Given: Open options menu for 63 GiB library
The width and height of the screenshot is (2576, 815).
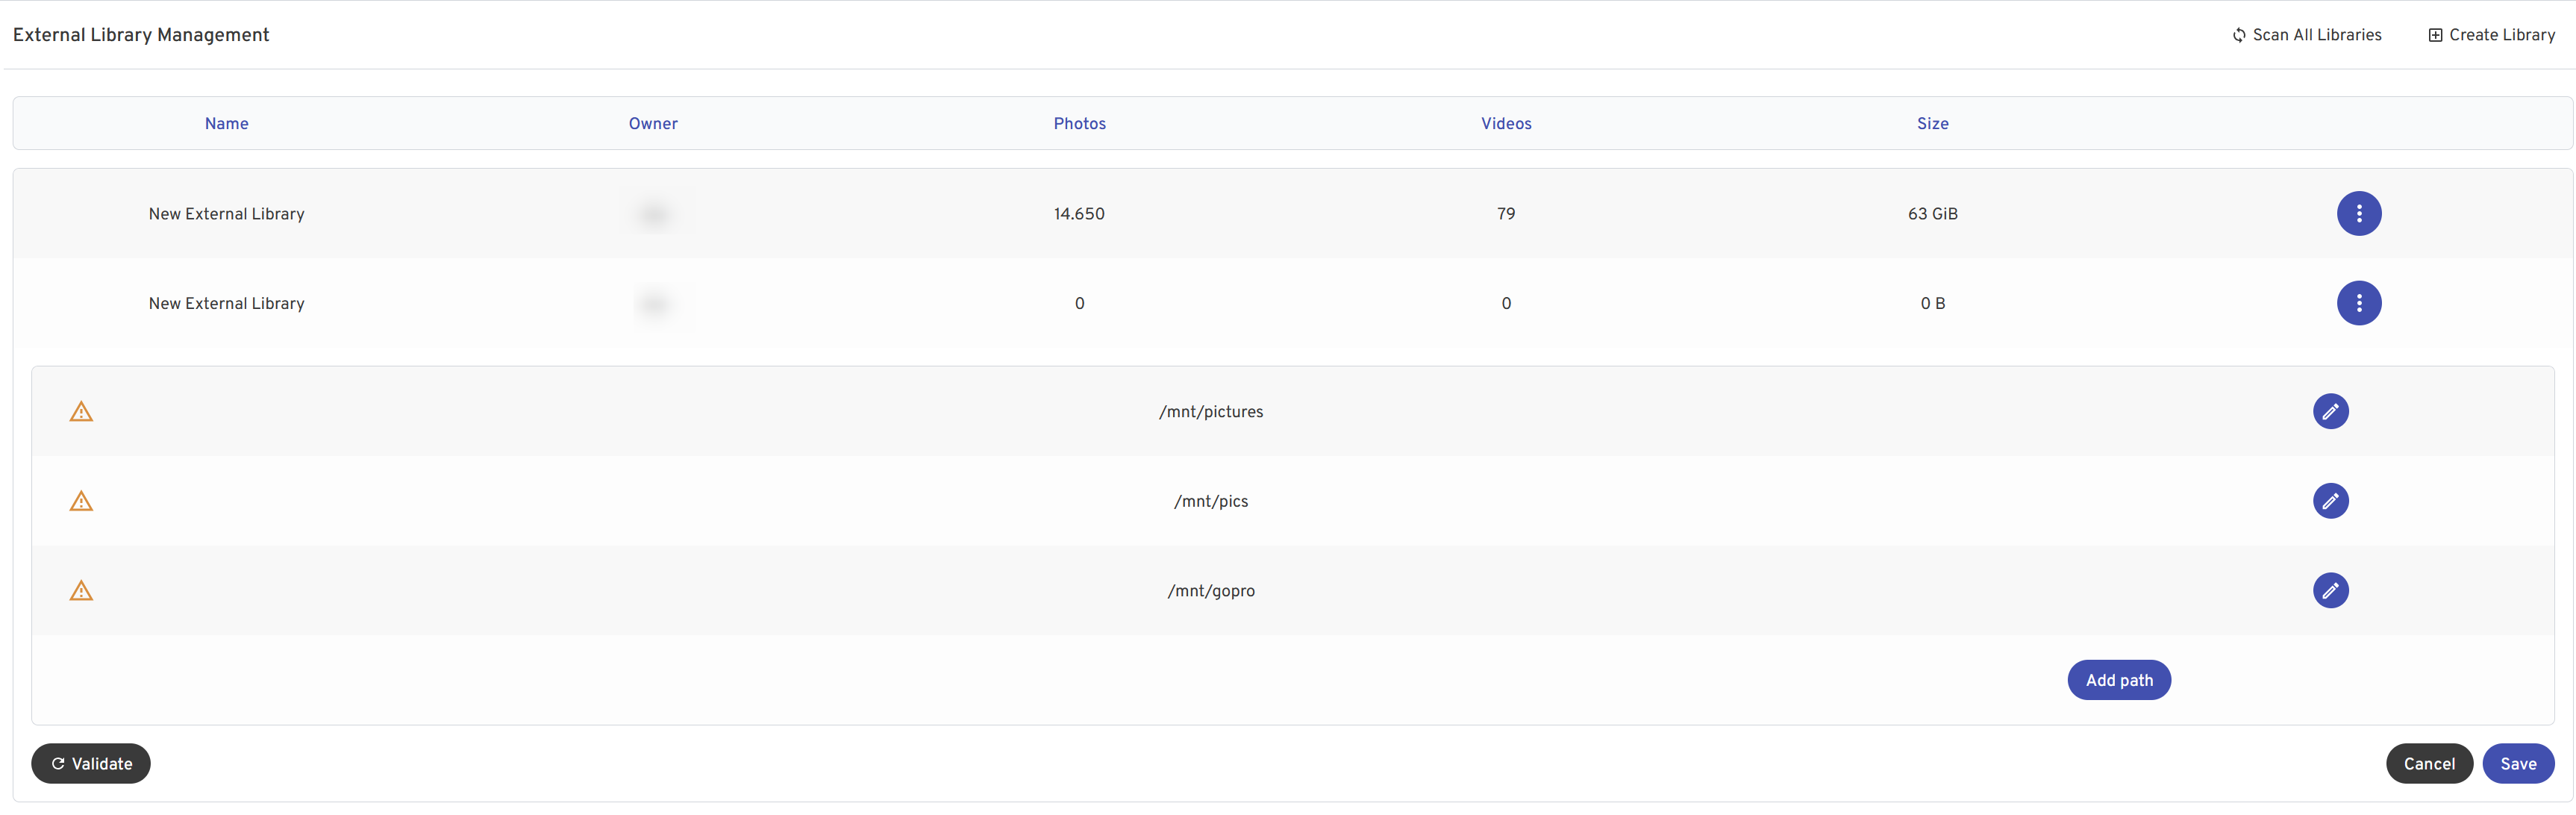Looking at the screenshot, I should (2358, 213).
